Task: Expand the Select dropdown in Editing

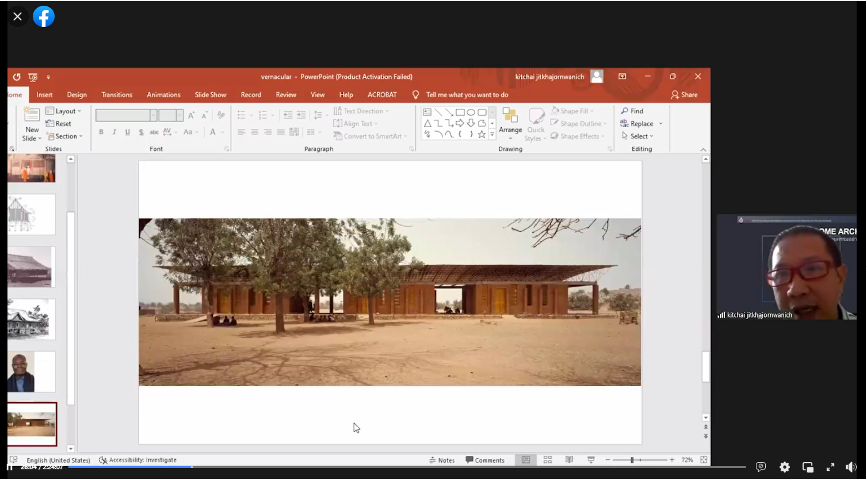Action: [x=638, y=136]
